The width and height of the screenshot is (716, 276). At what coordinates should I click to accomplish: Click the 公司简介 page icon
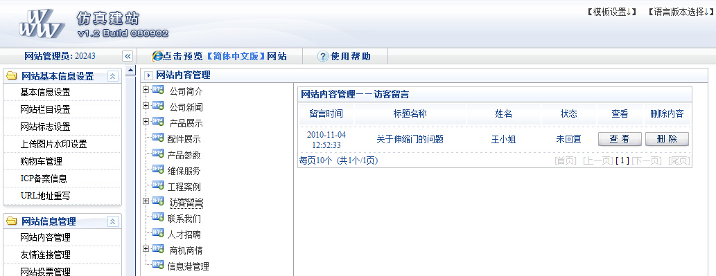click(x=158, y=90)
